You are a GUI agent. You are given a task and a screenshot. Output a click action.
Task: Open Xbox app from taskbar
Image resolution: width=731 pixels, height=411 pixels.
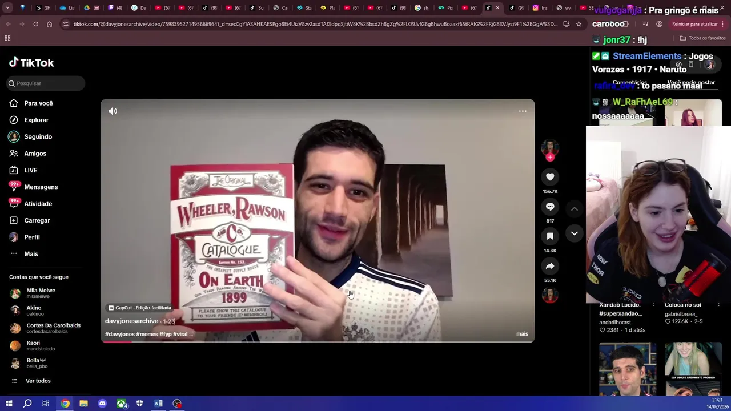click(x=122, y=404)
